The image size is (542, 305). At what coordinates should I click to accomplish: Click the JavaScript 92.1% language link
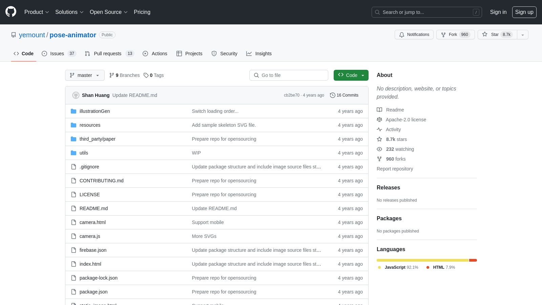(x=398, y=267)
